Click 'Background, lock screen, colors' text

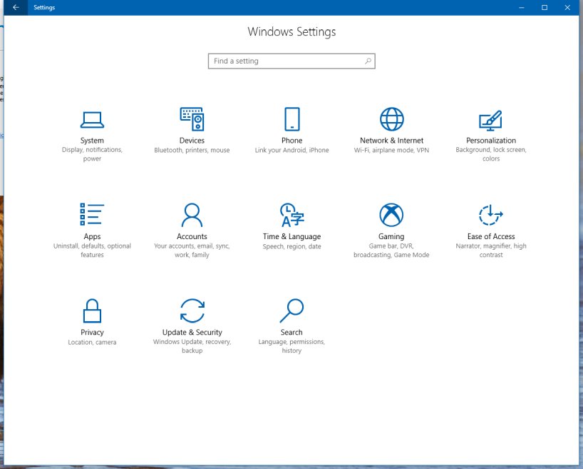coord(491,154)
